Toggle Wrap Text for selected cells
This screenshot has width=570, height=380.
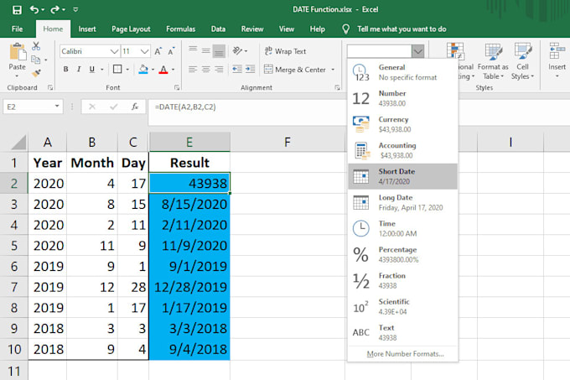click(284, 51)
